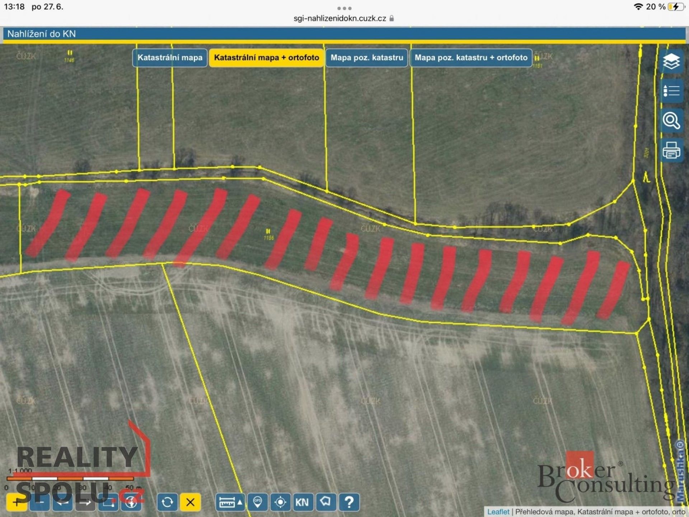689x517 pixels.
Task: Go to next map view arrow
Action: coord(85,502)
